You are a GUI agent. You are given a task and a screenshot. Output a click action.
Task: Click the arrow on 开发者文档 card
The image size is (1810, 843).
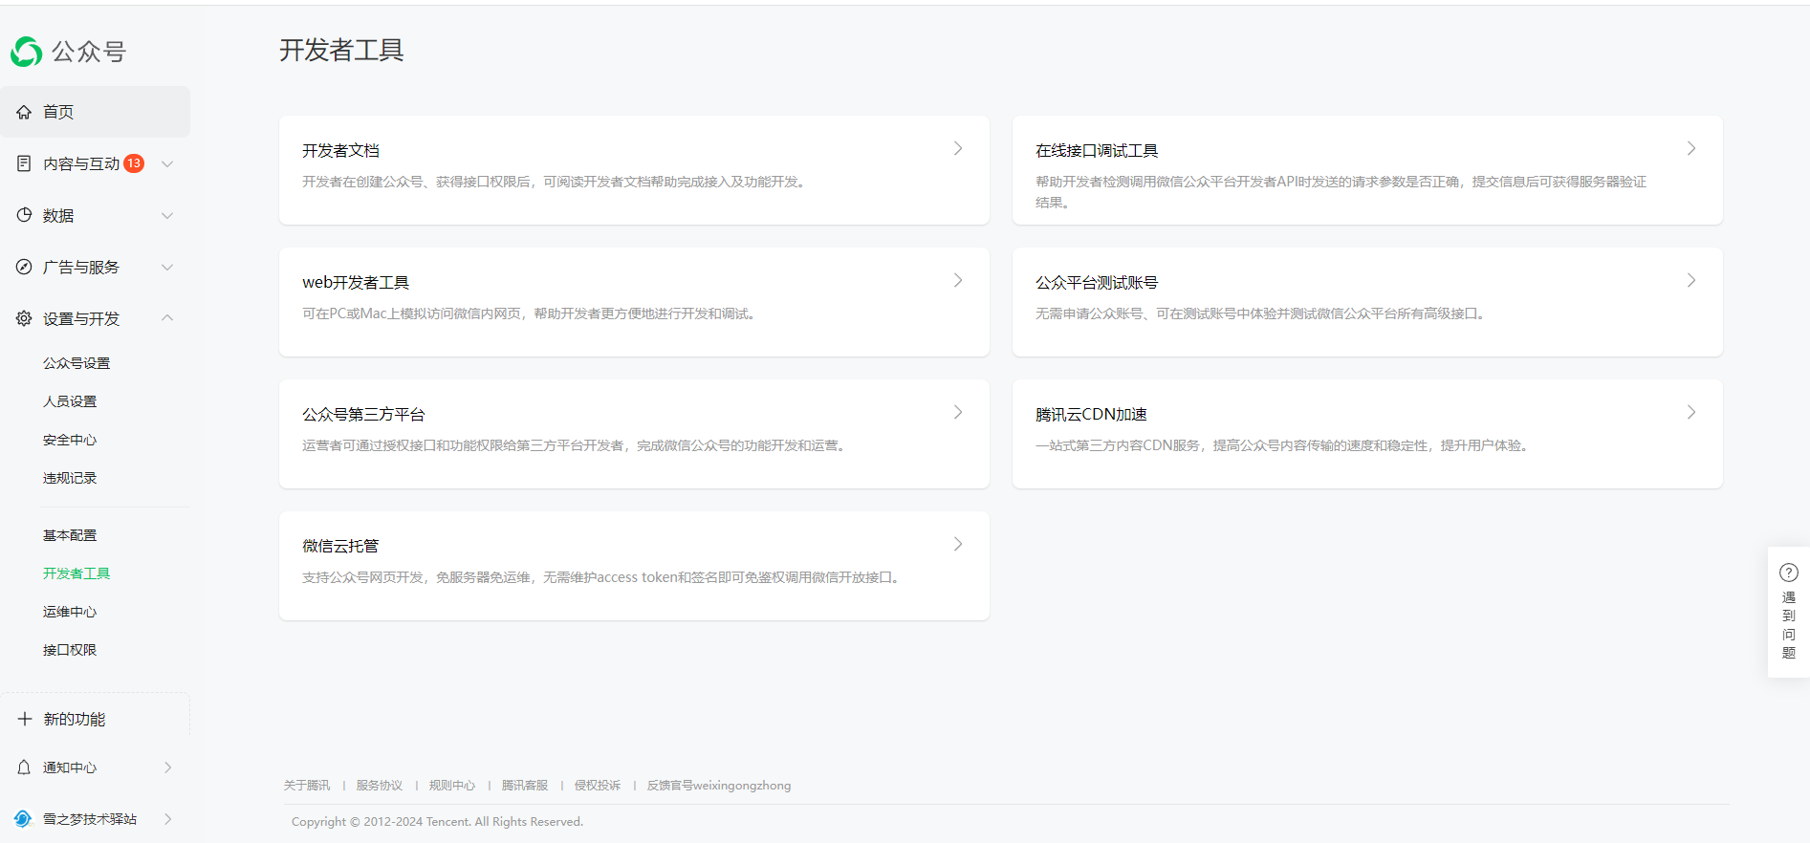point(958,148)
